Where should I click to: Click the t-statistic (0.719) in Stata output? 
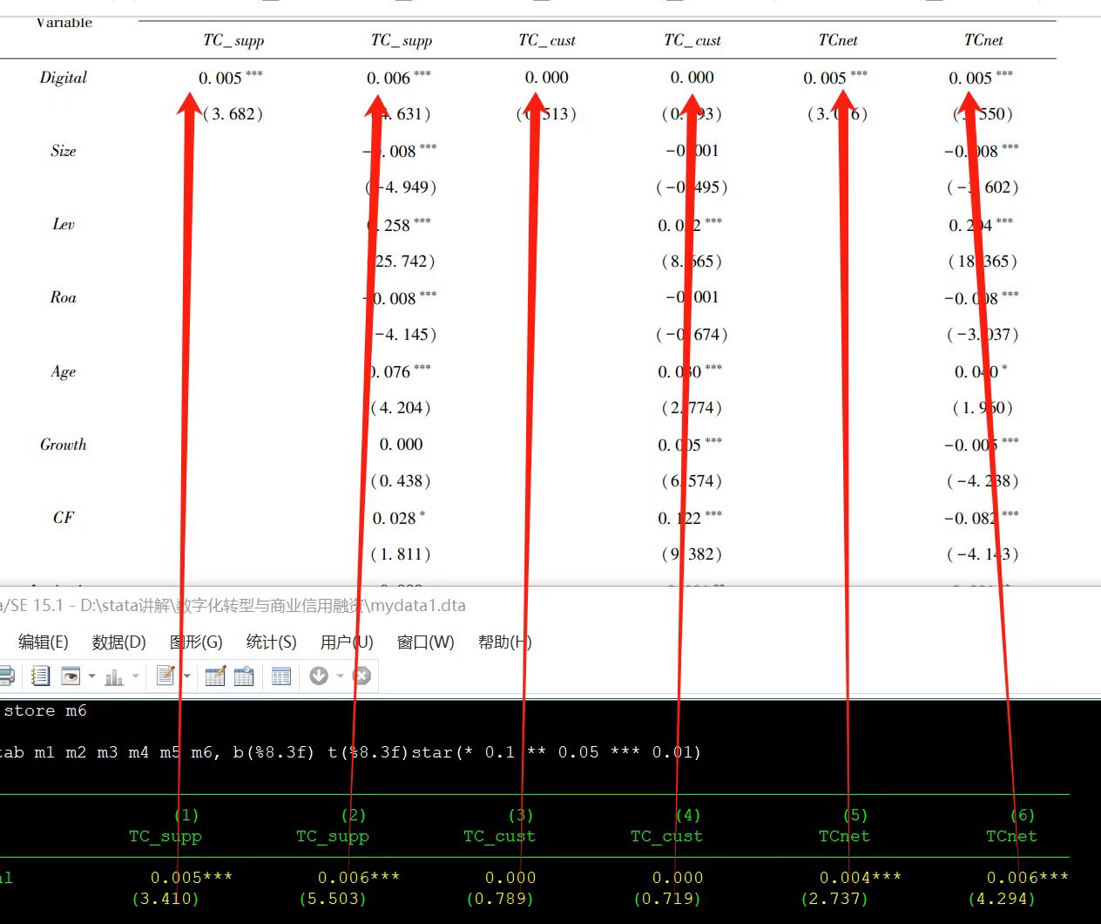[x=667, y=899]
